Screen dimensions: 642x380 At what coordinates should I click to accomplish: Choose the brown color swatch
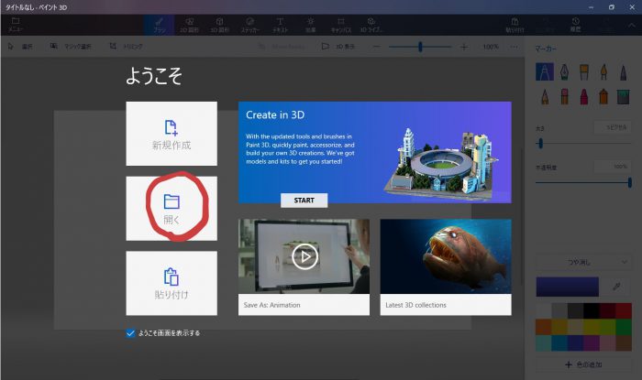(x=624, y=342)
